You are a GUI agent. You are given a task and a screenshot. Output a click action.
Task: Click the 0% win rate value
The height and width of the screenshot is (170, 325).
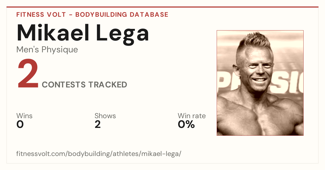point(186,125)
